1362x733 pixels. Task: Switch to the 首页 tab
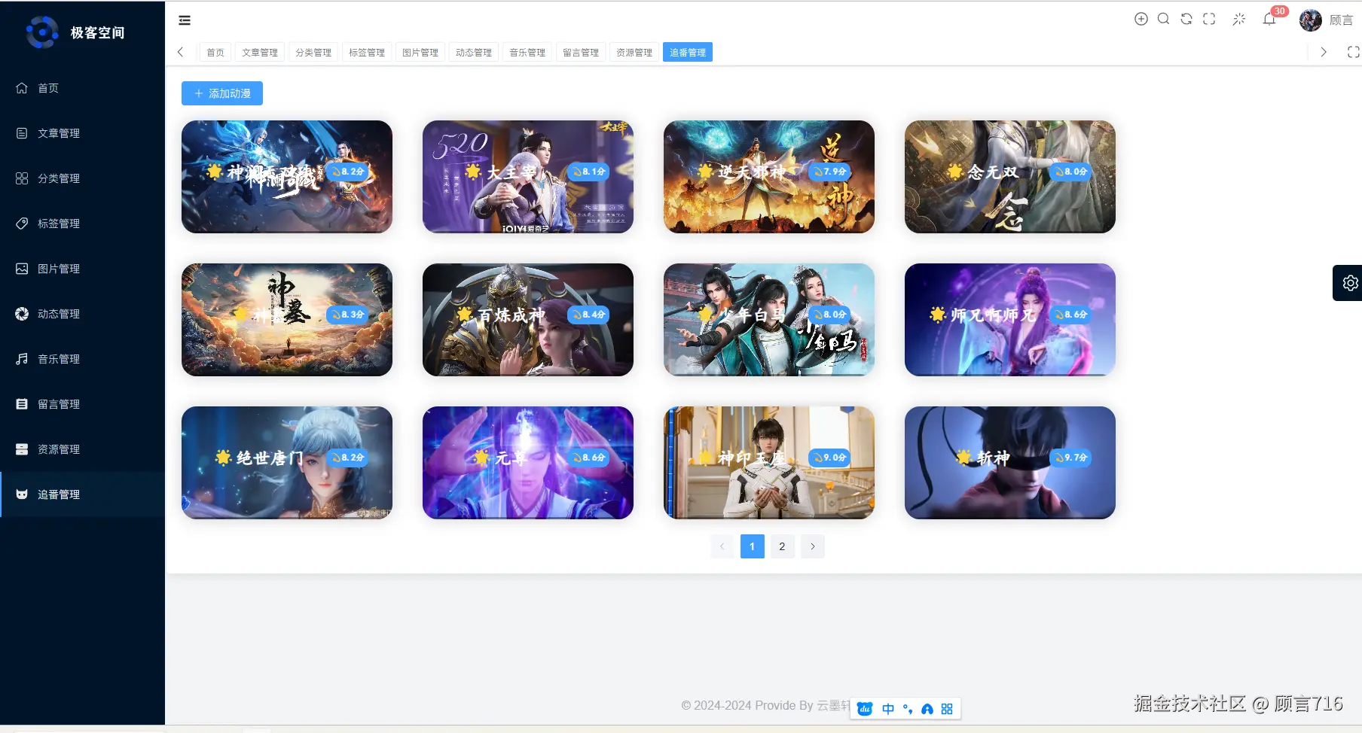(215, 52)
